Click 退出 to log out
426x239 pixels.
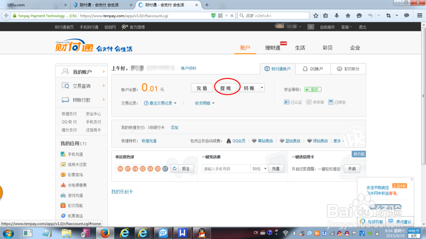pyautogui.click(x=363, y=27)
